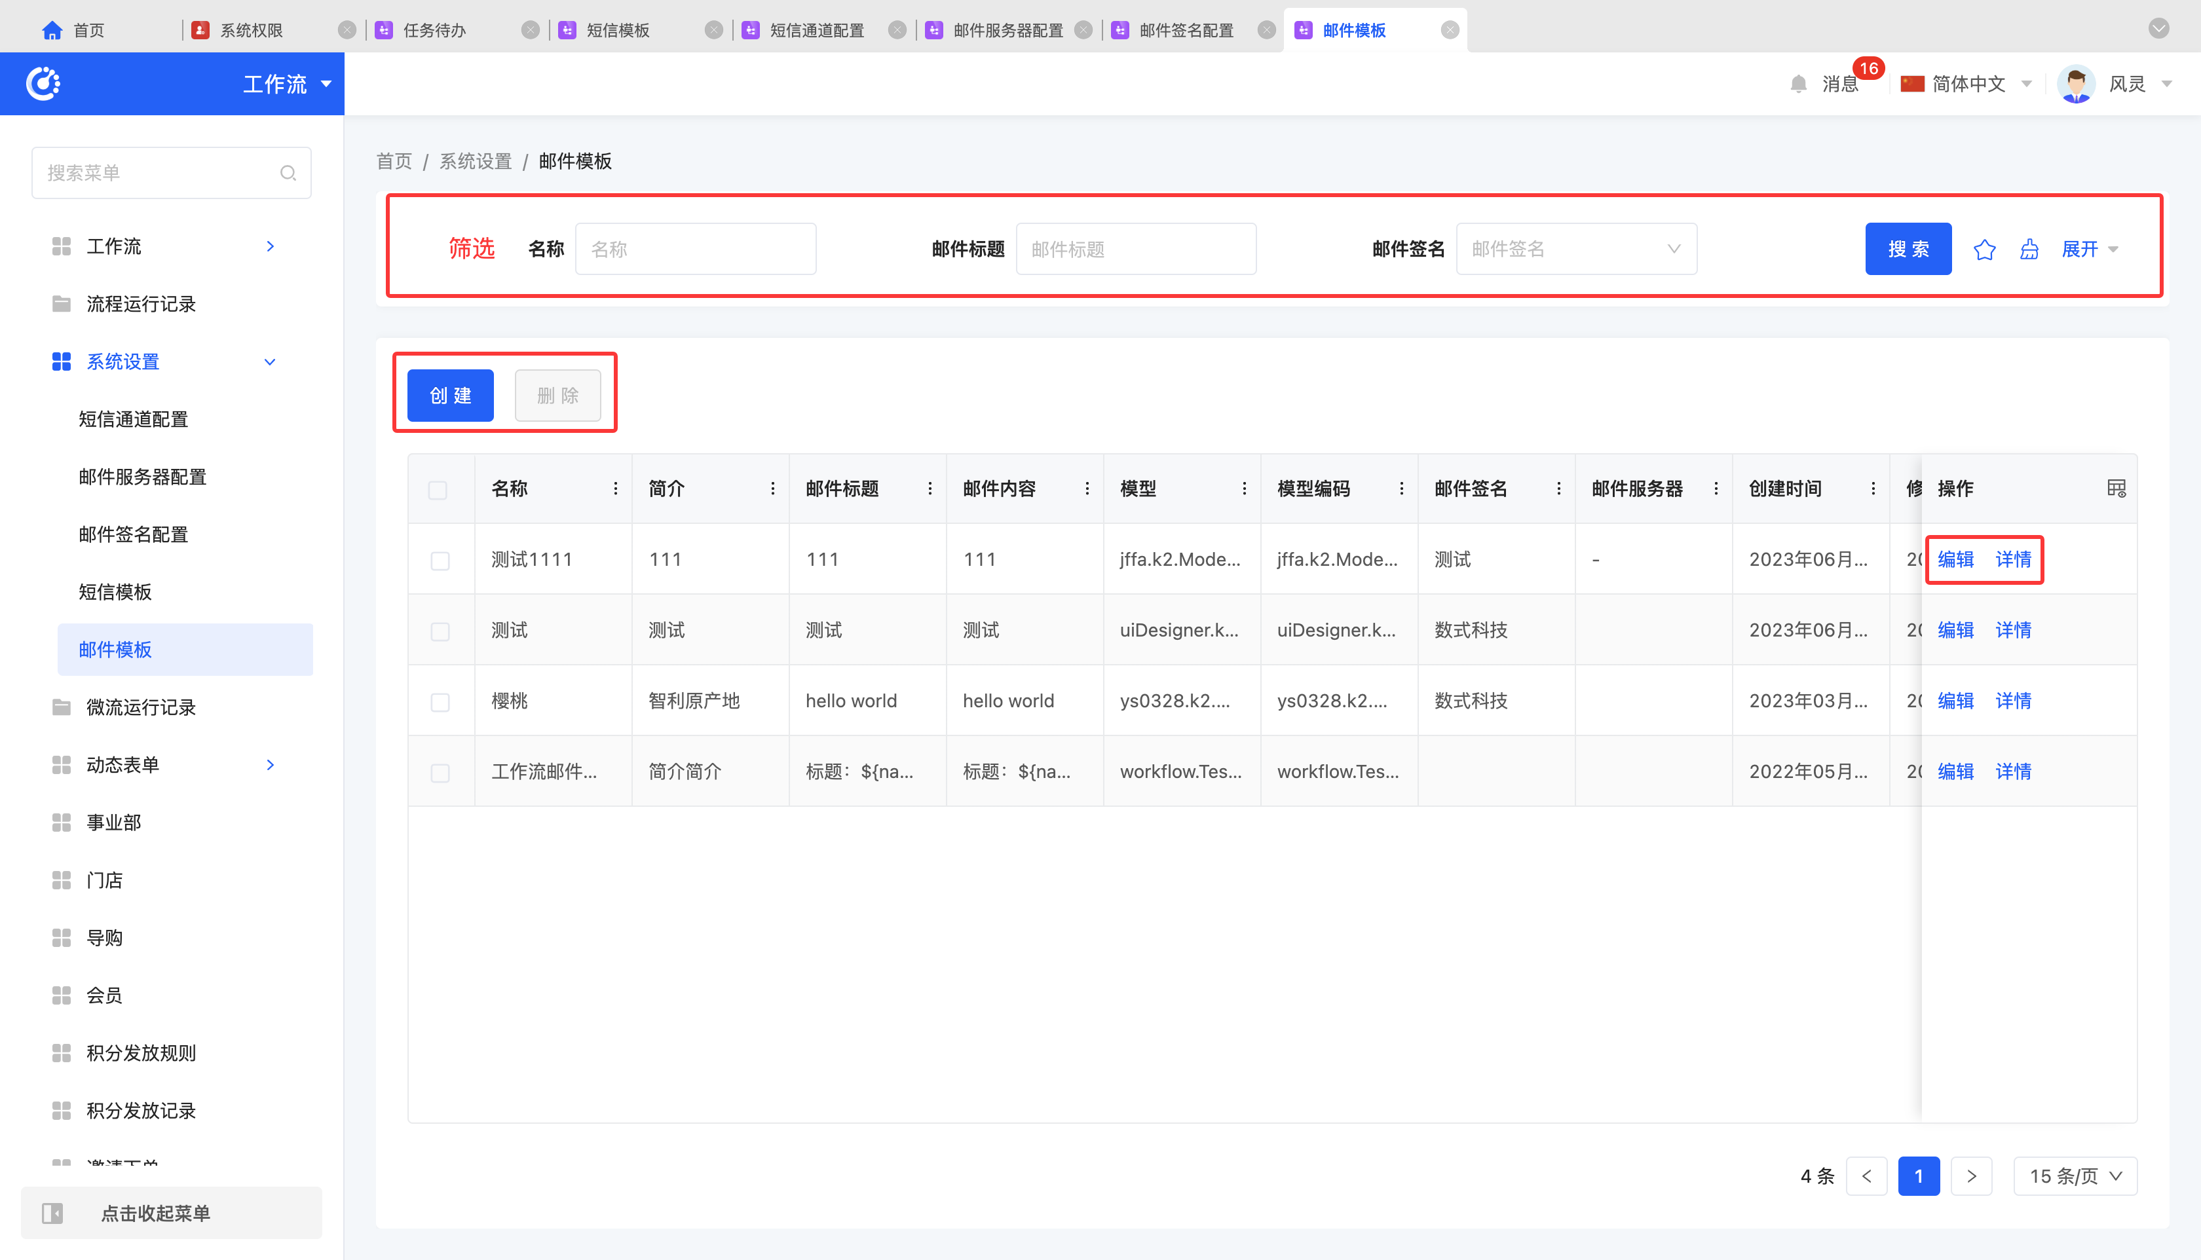
Task: Tick the checkbox for 测试1111 row
Action: tap(440, 561)
